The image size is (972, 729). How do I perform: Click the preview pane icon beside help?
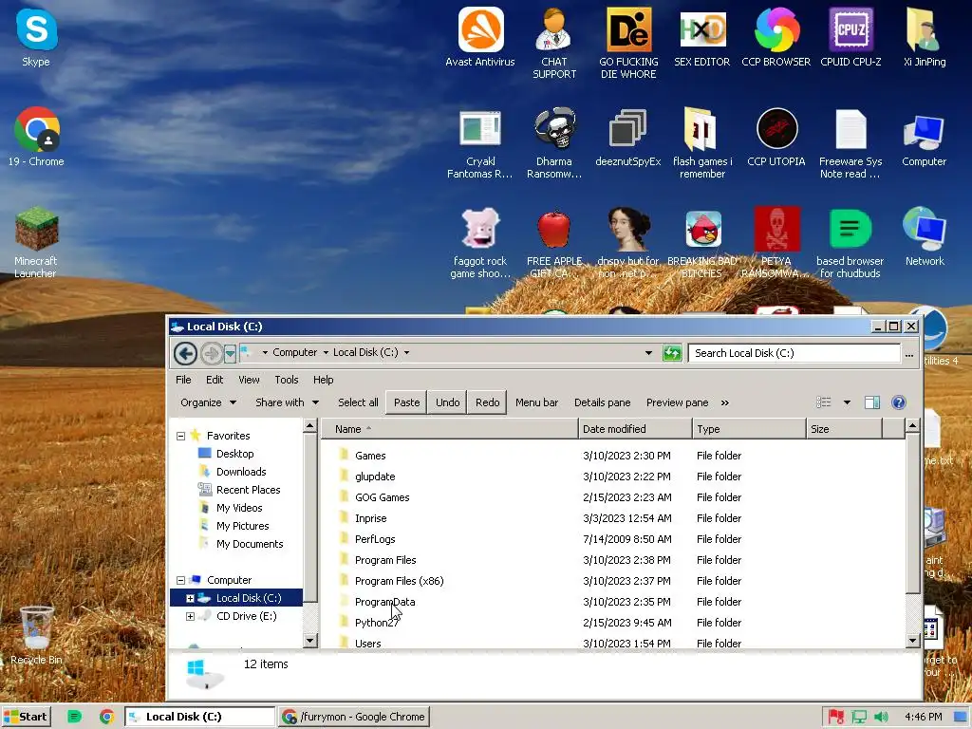pyautogui.click(x=872, y=402)
